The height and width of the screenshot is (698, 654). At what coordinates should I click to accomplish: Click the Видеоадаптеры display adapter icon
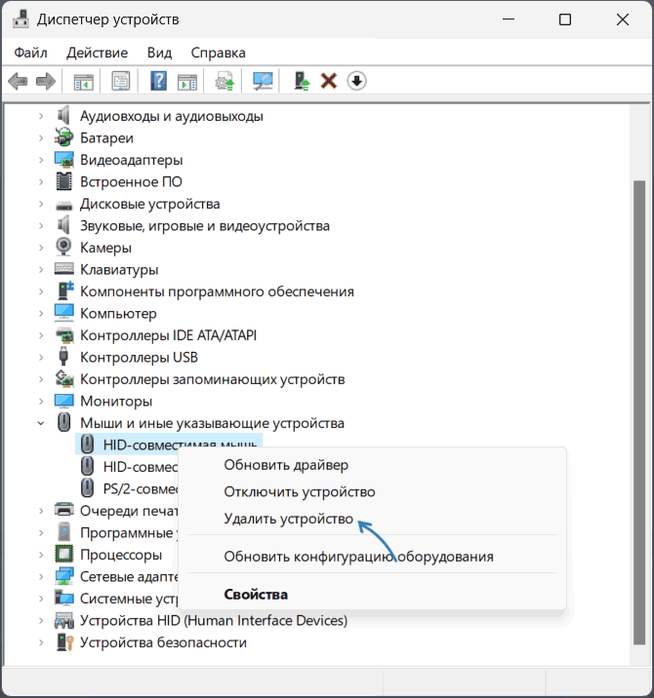click(63, 159)
